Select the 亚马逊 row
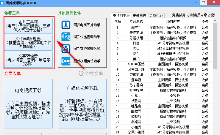The height and width of the screenshot is (135, 220). click(x=162, y=80)
